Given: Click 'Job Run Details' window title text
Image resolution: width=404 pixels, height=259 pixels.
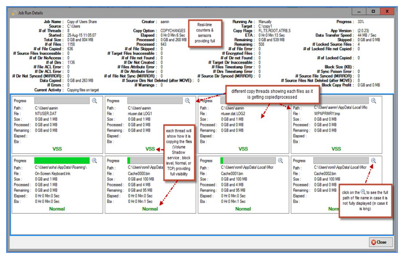Looking at the screenshot, I should pos(31,13).
